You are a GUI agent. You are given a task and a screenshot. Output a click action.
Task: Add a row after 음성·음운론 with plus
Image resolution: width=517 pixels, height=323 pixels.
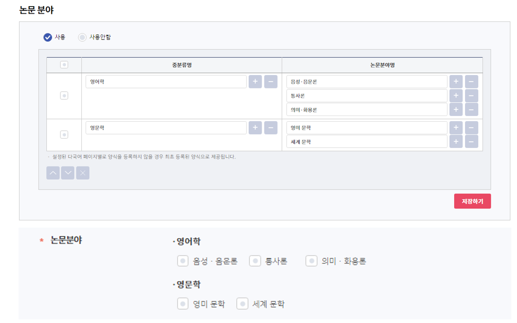[x=456, y=82]
